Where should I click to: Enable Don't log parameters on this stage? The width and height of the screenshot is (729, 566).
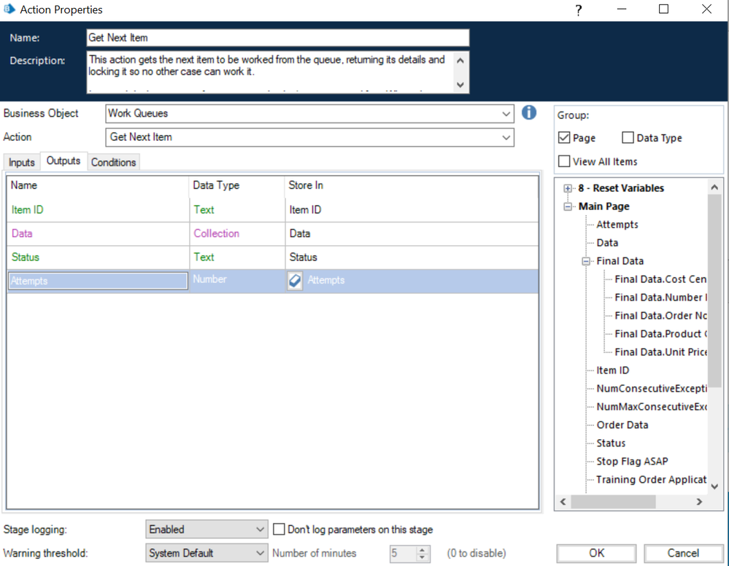tap(279, 530)
